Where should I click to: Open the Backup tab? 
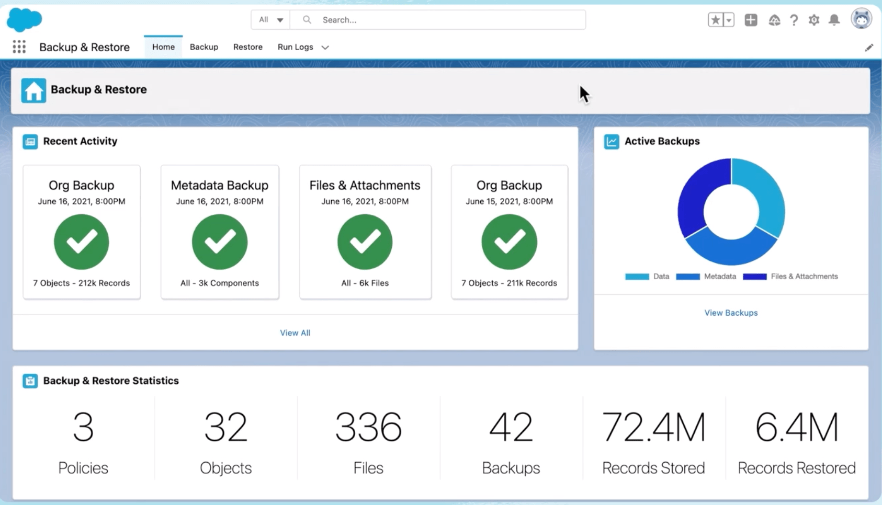click(204, 47)
